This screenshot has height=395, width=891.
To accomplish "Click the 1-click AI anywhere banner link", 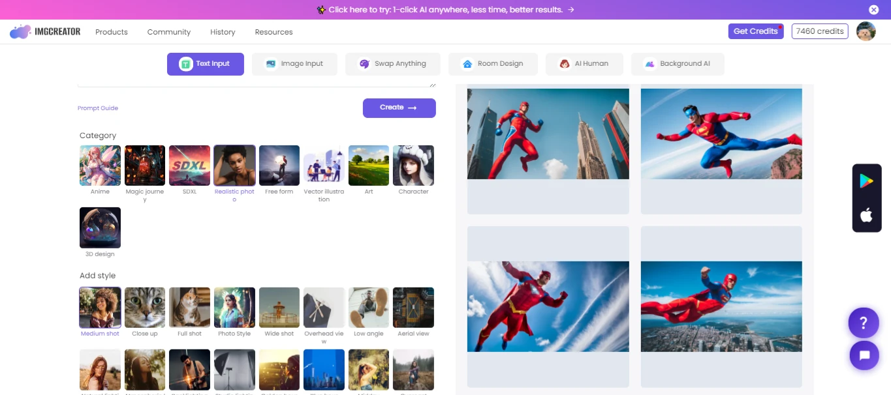I will pos(445,10).
